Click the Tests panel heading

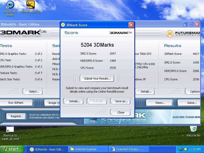coord(6,46)
